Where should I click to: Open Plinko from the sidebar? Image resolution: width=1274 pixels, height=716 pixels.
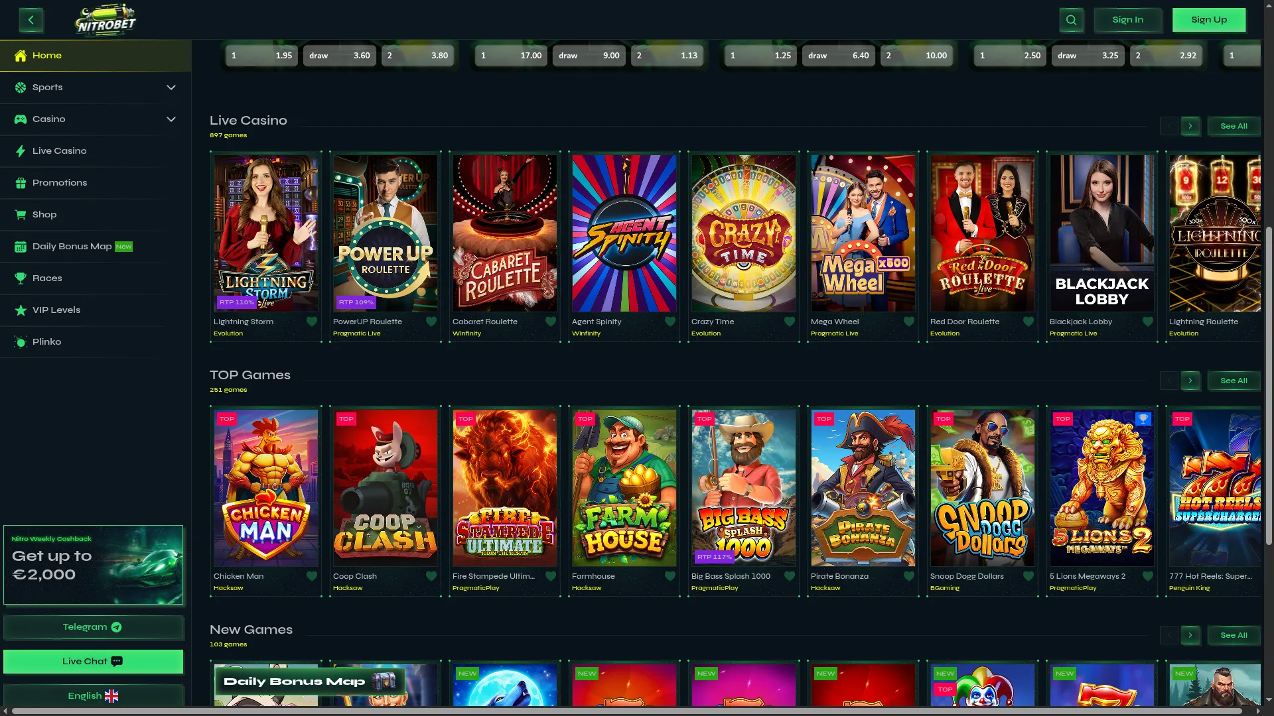tap(96, 342)
